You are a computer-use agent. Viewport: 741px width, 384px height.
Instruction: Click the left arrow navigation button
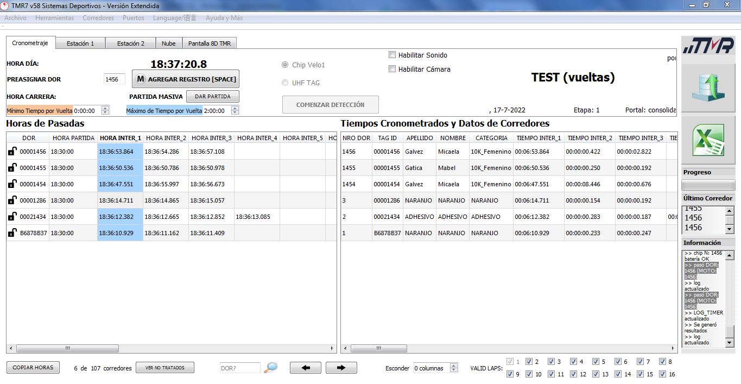pos(305,368)
